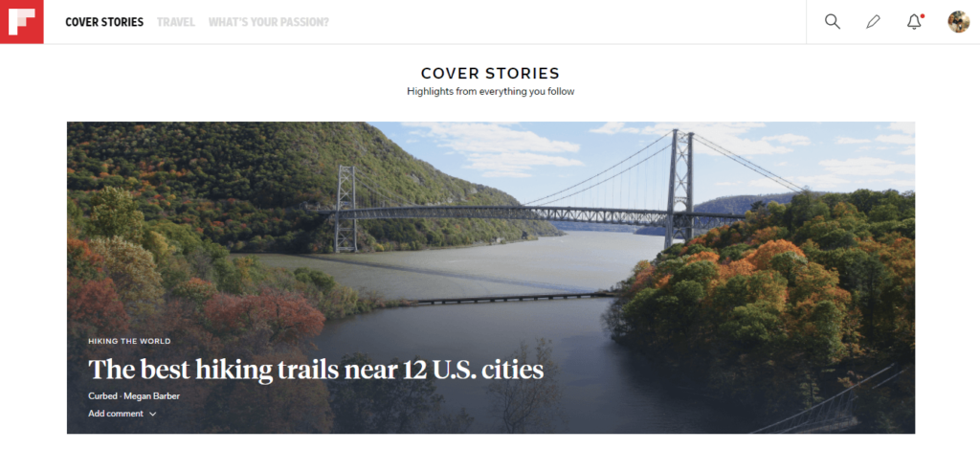Select the Cover Stories tab
The height and width of the screenshot is (450, 980).
pyautogui.click(x=104, y=22)
